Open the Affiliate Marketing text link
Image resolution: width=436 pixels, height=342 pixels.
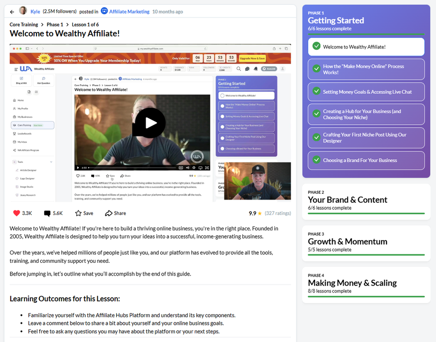point(129,11)
